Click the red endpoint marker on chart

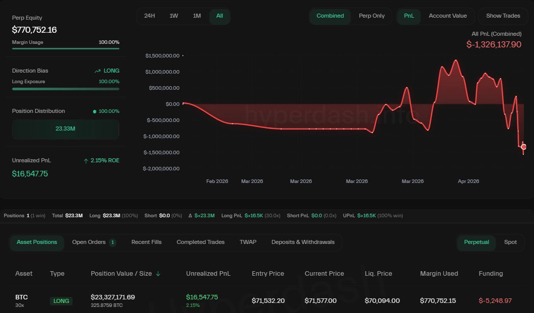523,147
